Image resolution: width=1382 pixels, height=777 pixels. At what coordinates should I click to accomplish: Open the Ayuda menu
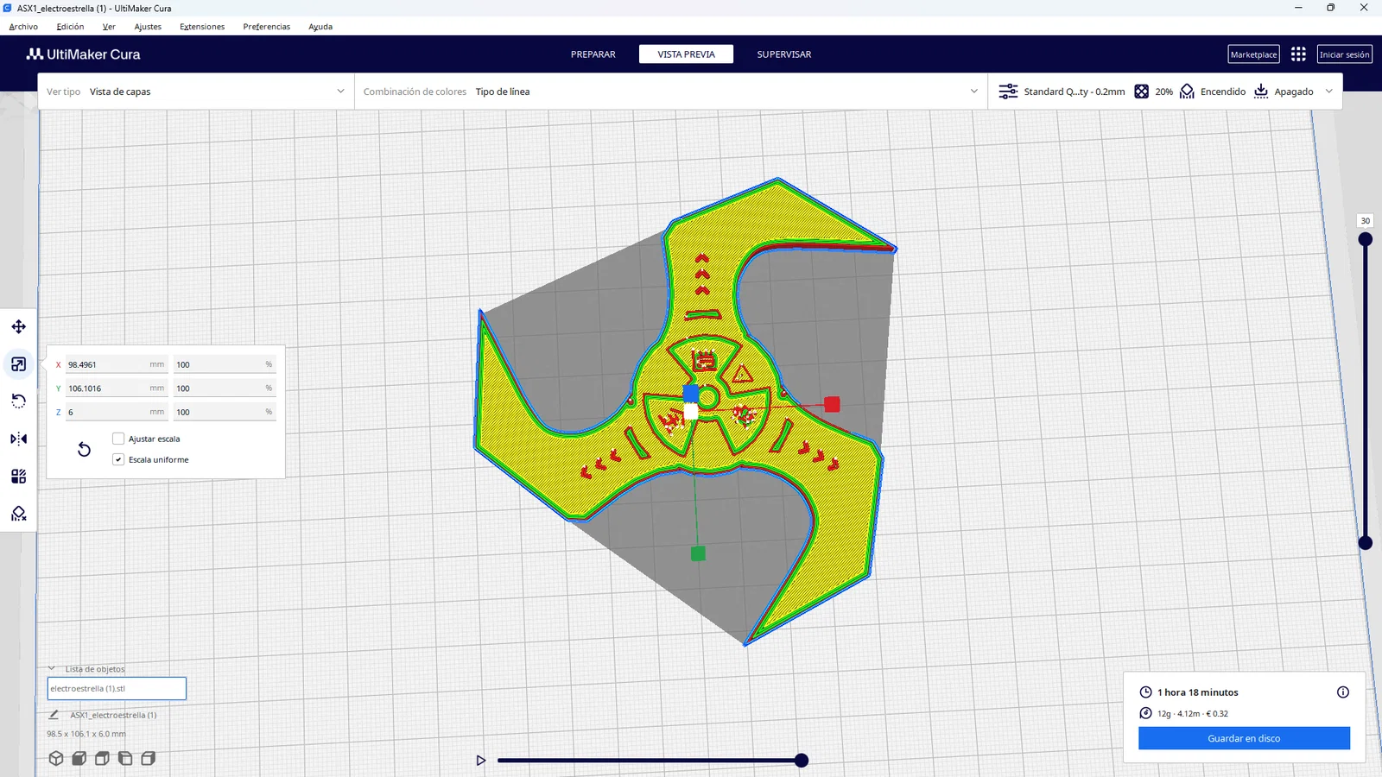tap(320, 27)
